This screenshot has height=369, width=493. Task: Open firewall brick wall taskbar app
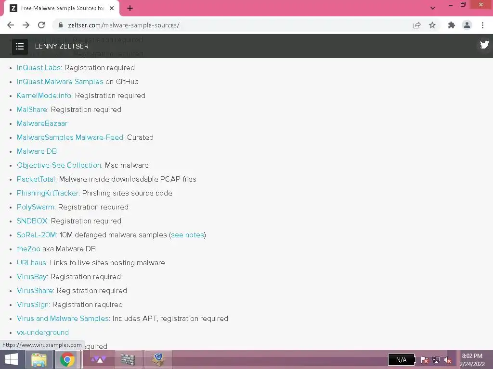pos(128,359)
